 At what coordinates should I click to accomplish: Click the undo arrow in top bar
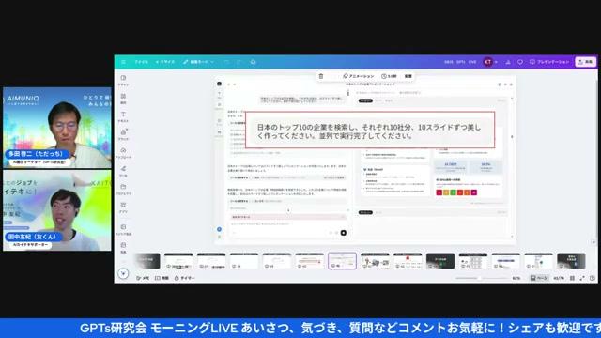coord(227,62)
